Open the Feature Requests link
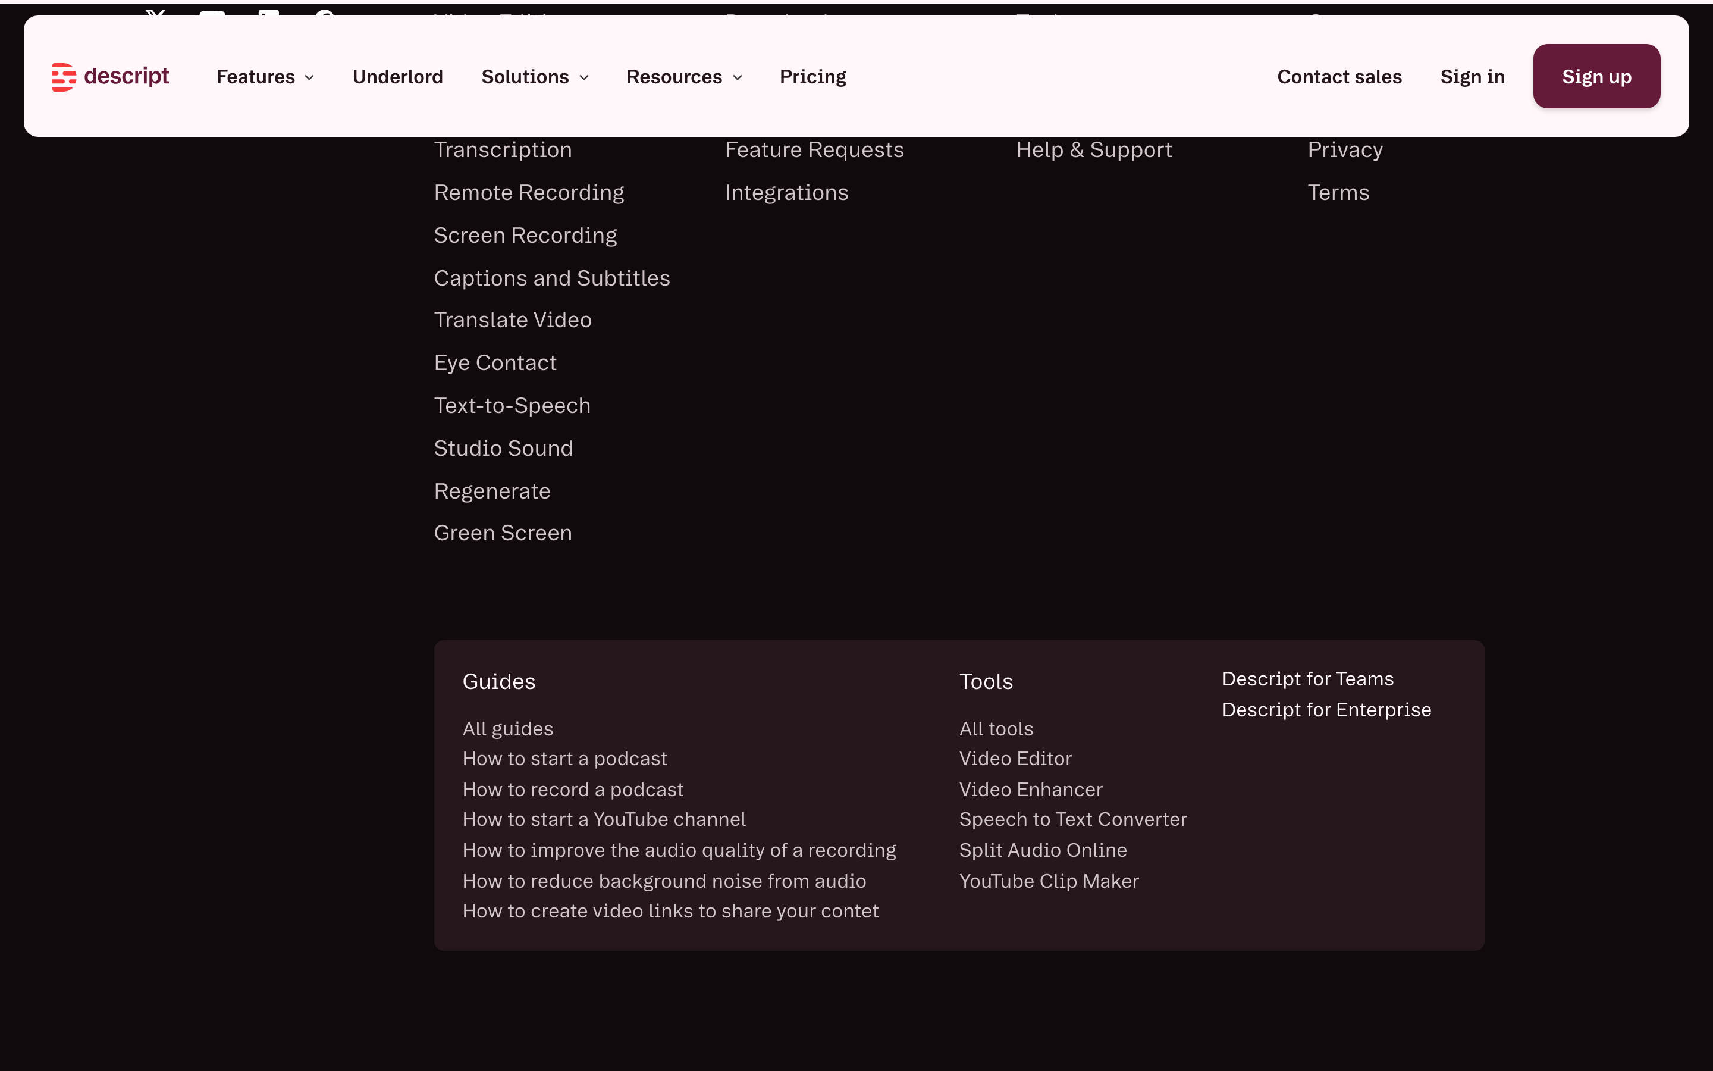This screenshot has width=1713, height=1071. click(x=814, y=150)
